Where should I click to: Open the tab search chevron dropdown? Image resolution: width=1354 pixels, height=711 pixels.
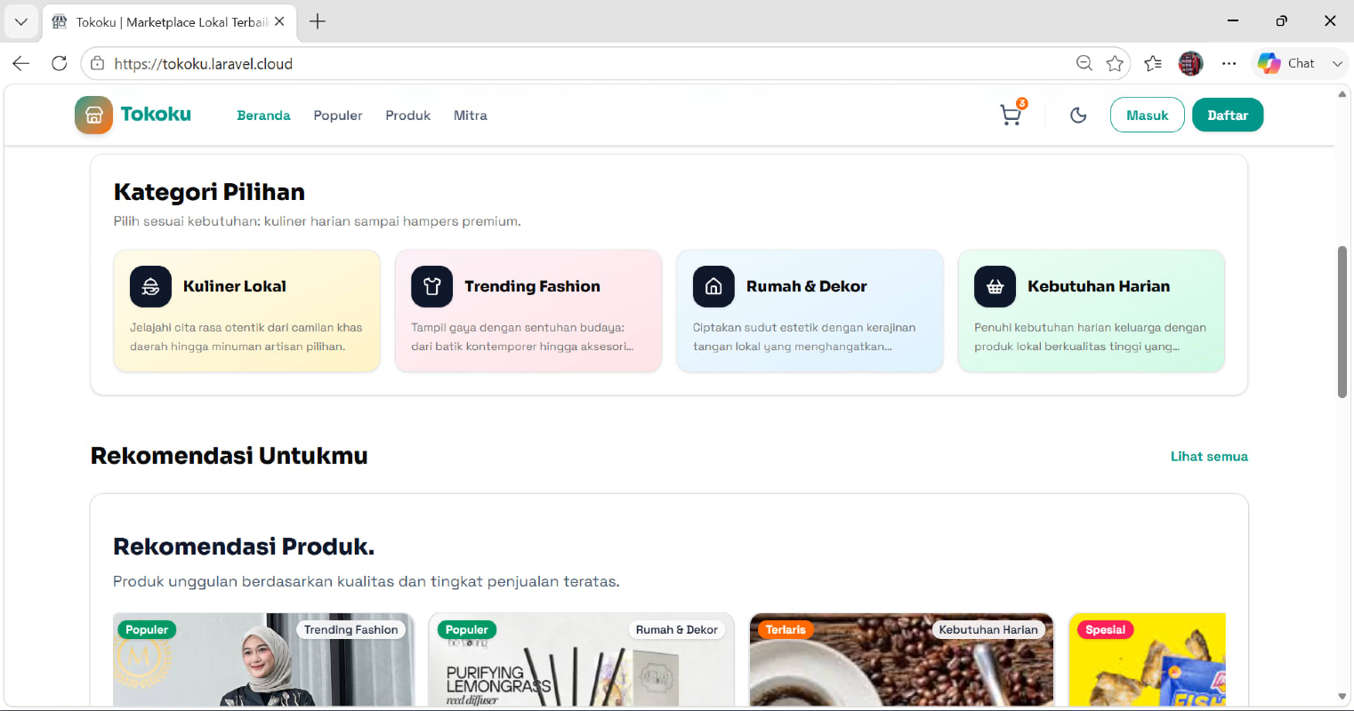[21, 21]
